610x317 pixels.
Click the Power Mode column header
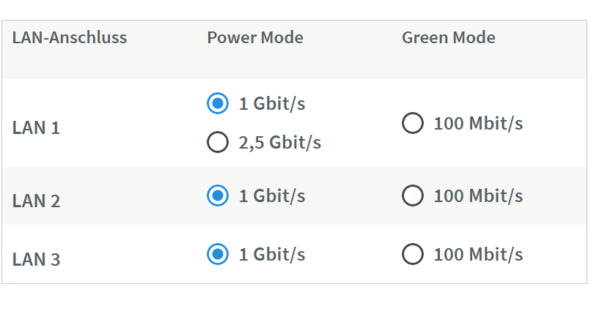pos(255,37)
